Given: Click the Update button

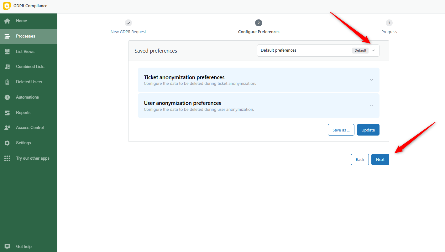Looking at the screenshot, I should (x=368, y=130).
